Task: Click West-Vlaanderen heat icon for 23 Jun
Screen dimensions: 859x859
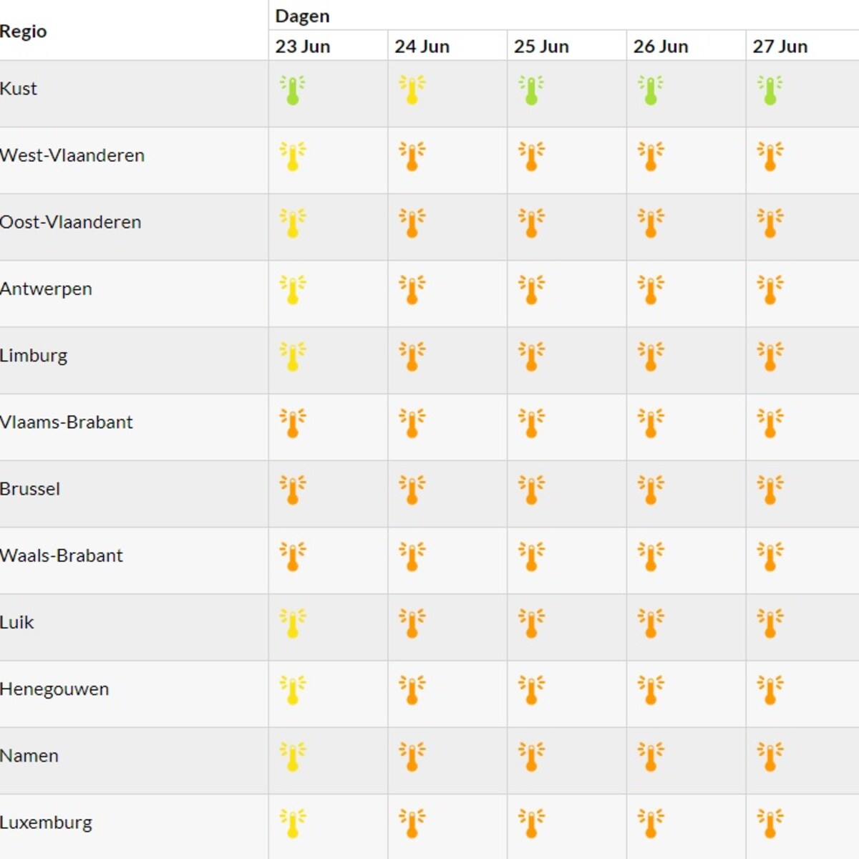Action: tap(292, 157)
